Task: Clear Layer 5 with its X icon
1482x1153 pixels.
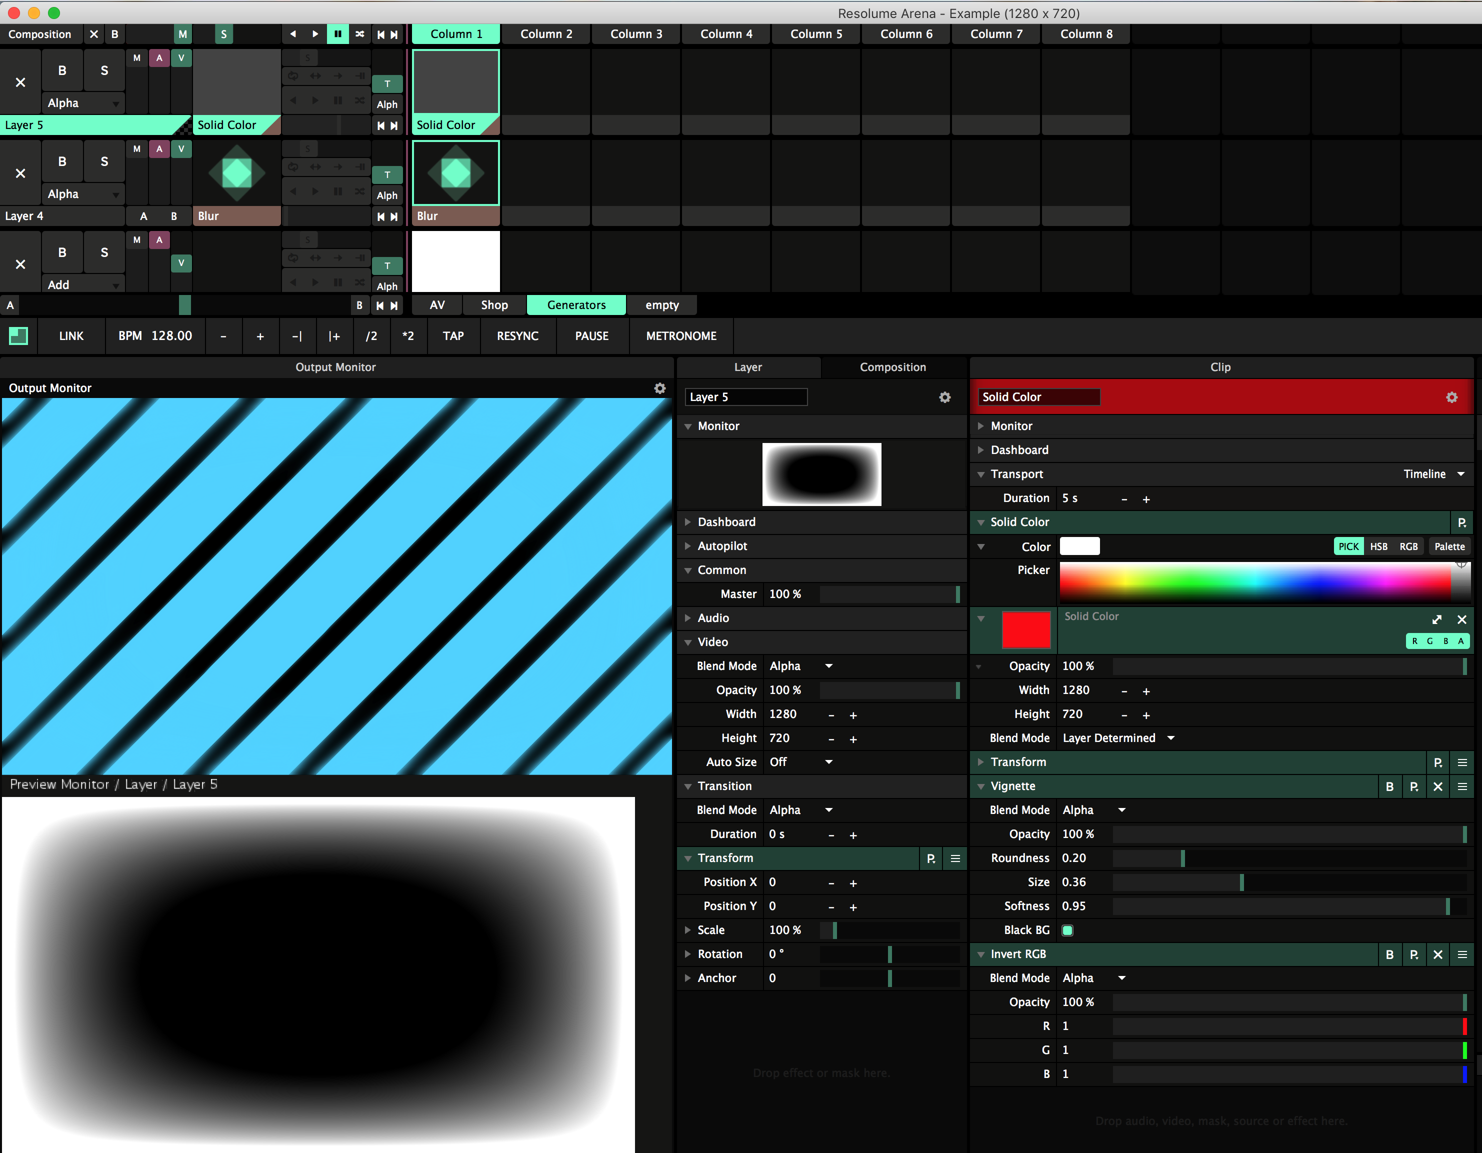Action: pos(20,82)
